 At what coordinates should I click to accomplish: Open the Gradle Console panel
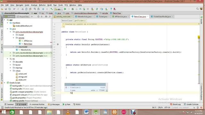click(x=191, y=104)
